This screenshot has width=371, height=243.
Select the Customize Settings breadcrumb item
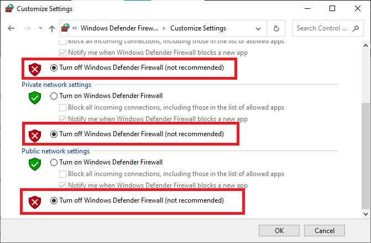point(198,28)
